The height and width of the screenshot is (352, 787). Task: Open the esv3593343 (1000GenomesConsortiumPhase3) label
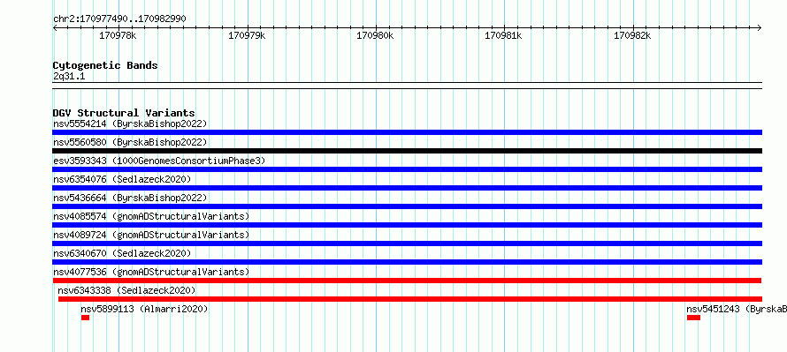[159, 161]
